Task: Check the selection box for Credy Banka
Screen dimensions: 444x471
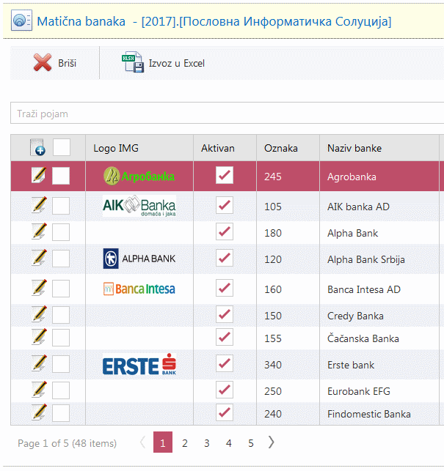Action: coord(61,316)
